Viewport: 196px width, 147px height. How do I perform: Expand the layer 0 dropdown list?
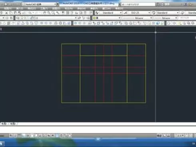point(47,18)
